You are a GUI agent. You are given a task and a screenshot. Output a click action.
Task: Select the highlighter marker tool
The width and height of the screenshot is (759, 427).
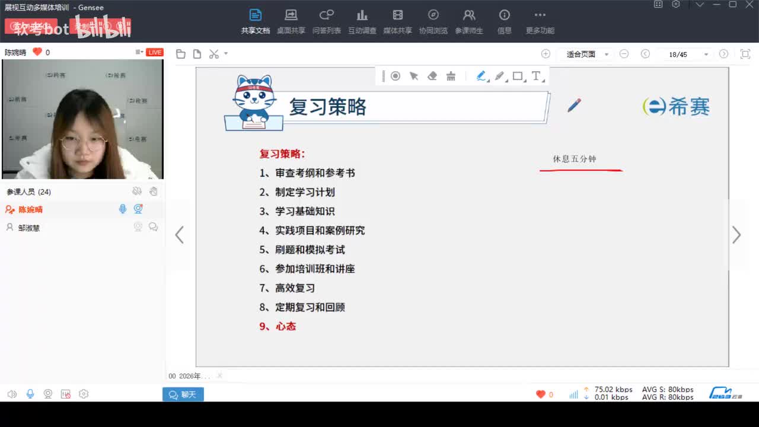tap(499, 76)
